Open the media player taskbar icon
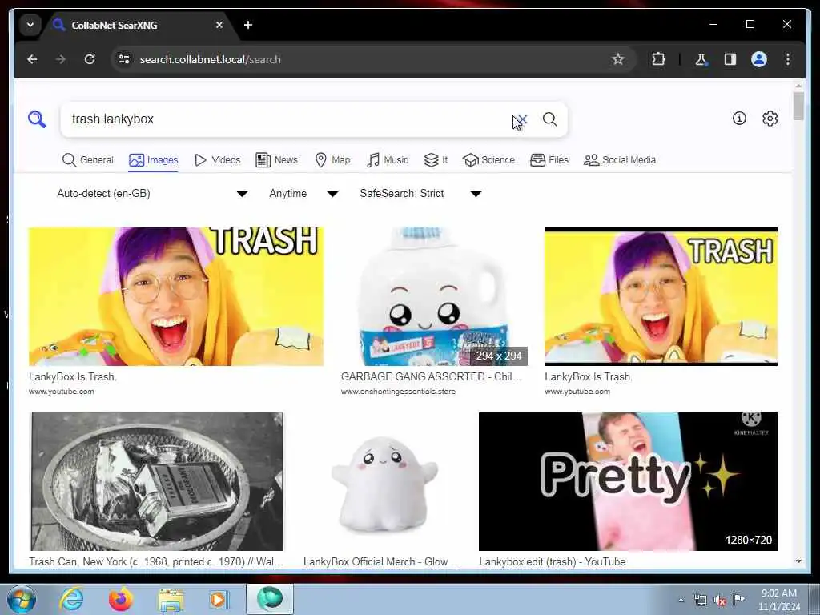Screen dimensions: 820x615 [x=219, y=599]
